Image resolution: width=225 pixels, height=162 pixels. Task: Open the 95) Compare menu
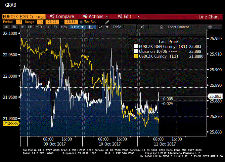pos(62,16)
